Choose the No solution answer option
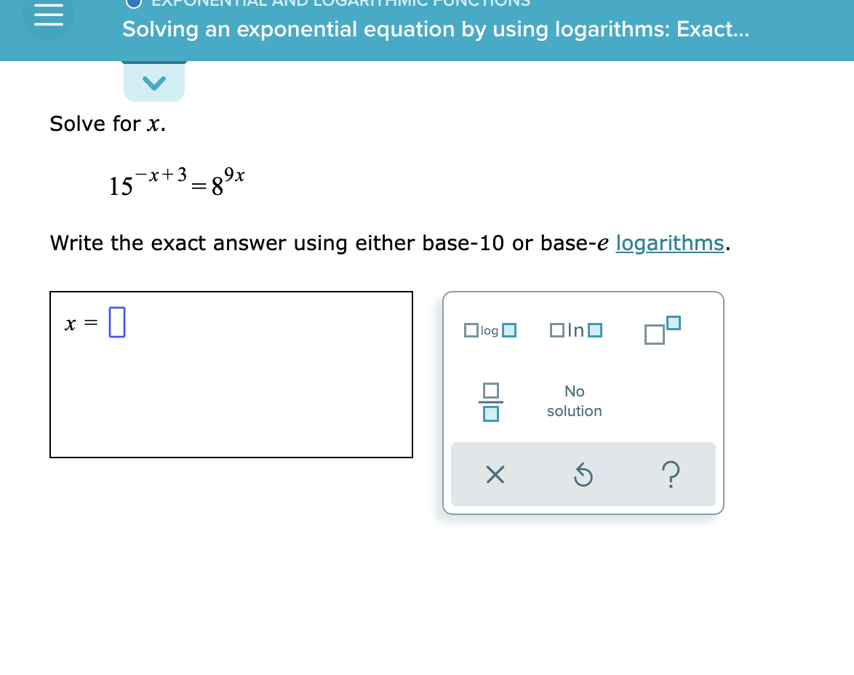Image resolution: width=854 pixels, height=675 pixels. tap(574, 401)
